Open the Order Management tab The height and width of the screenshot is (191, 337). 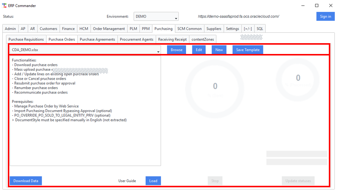109,29
